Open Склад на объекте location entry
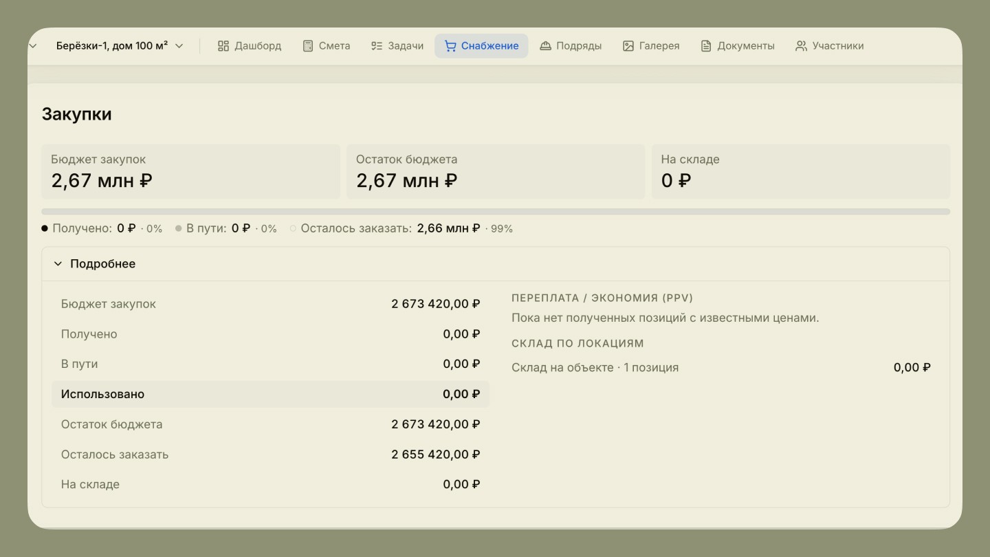Screen dimensions: 990x557 point(721,368)
